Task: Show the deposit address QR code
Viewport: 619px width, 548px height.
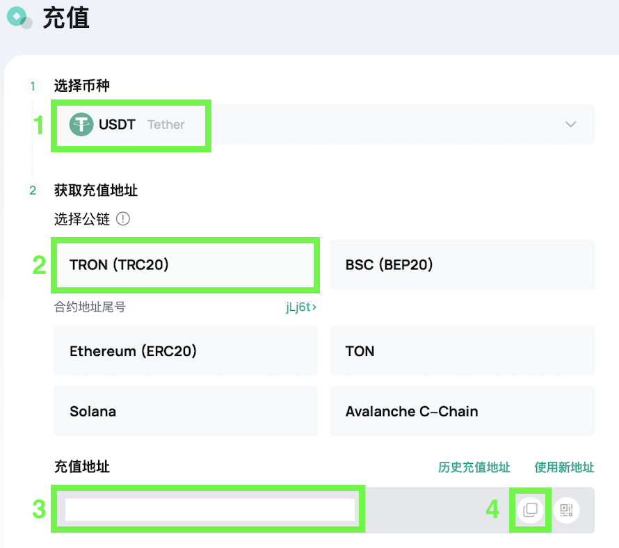Action: point(566,510)
